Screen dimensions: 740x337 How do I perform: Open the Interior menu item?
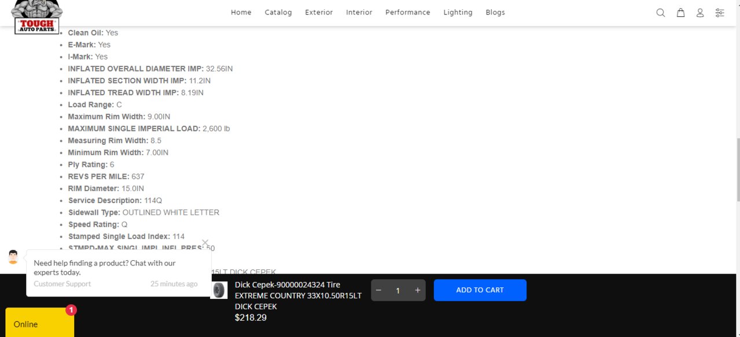(359, 12)
